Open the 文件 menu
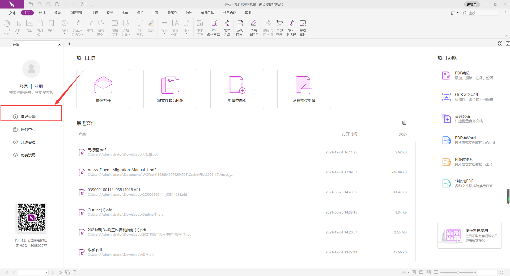Viewport: 510px width, 276px height. click(x=12, y=13)
